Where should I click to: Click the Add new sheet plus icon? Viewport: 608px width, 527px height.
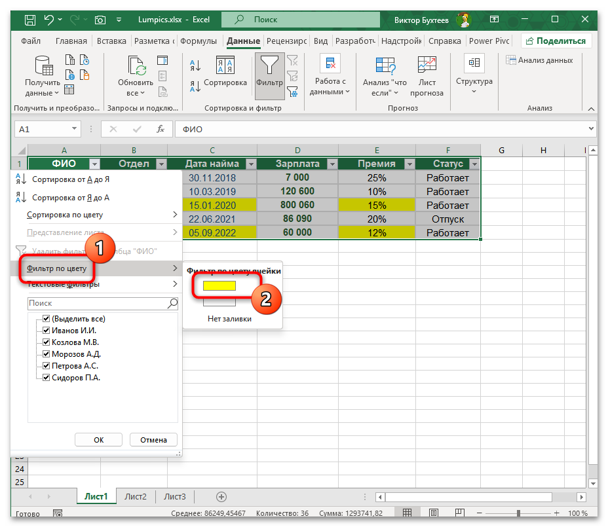pyautogui.click(x=221, y=497)
